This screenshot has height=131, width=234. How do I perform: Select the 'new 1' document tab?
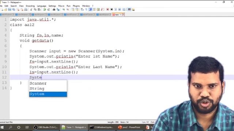tap(118, 15)
